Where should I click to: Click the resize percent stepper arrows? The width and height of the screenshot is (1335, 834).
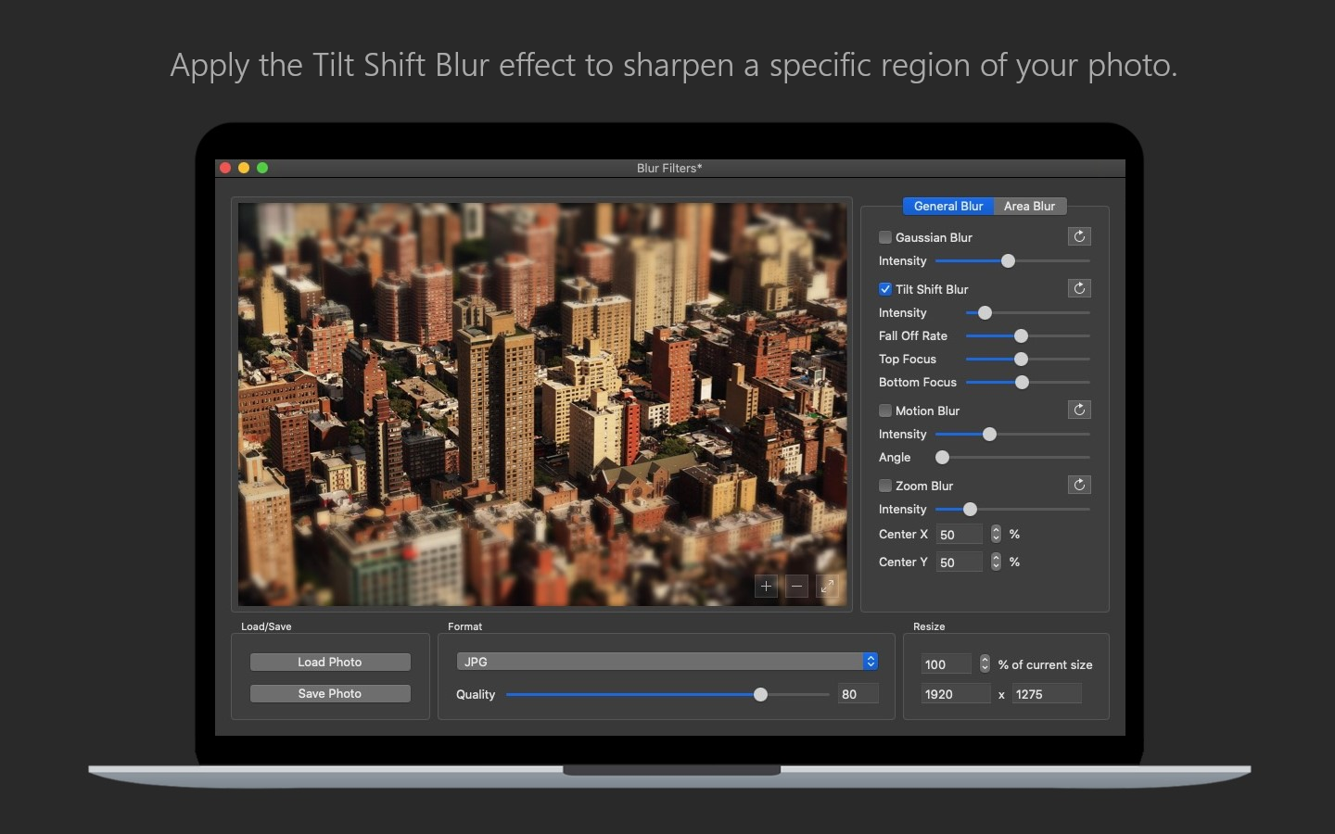point(985,663)
